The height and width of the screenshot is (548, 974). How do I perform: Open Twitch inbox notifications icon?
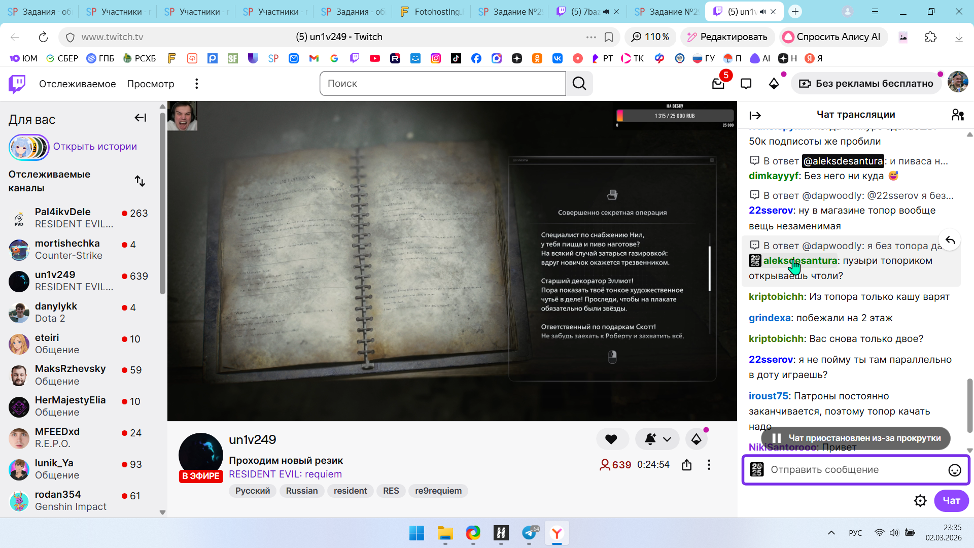pos(718,84)
